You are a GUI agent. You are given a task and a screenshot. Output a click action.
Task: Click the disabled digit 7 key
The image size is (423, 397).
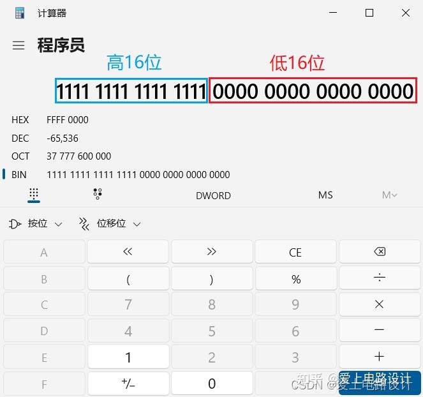pos(128,304)
